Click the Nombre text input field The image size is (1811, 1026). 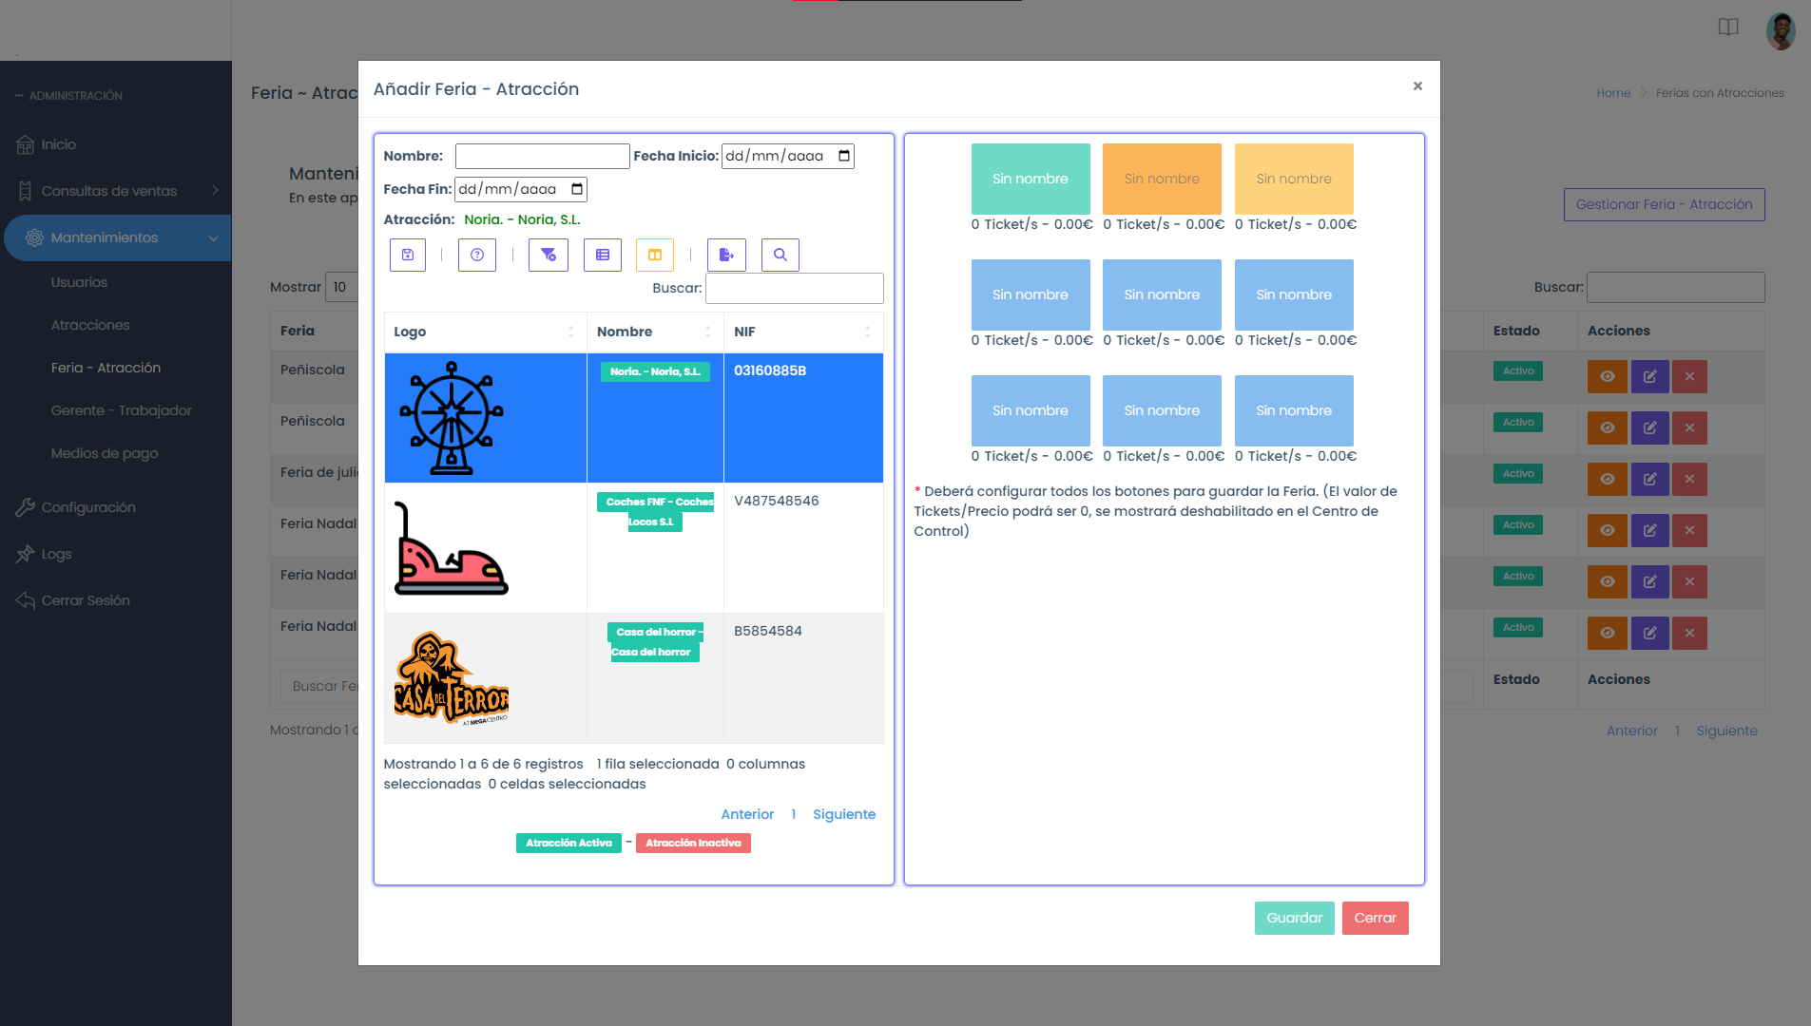pos(542,156)
